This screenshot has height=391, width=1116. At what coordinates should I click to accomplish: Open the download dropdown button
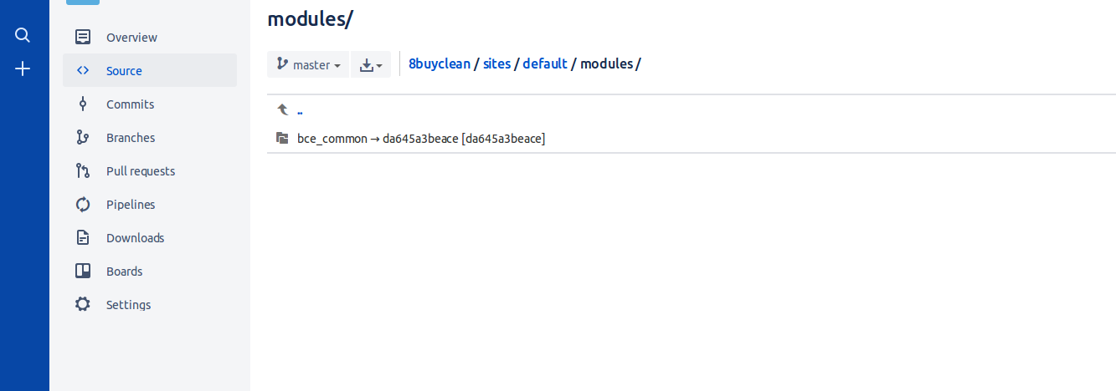pyautogui.click(x=371, y=64)
